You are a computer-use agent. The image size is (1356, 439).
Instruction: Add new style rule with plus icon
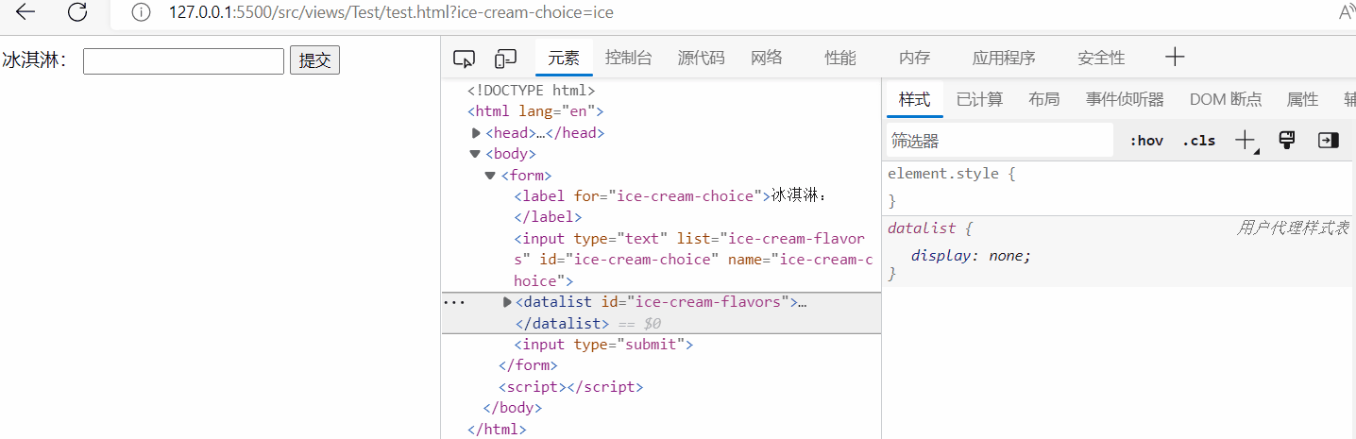(x=1246, y=141)
